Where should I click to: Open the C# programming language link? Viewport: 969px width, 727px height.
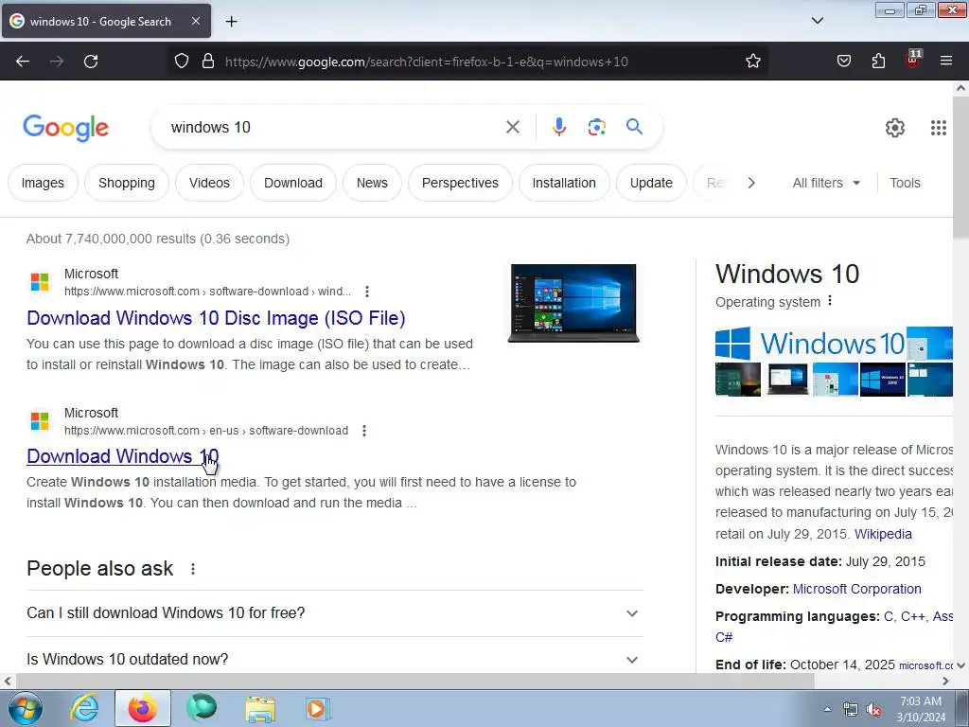click(x=724, y=637)
